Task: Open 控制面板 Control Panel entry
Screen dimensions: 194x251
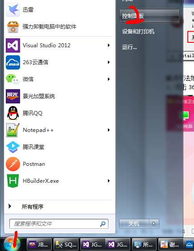Action: click(149, 16)
